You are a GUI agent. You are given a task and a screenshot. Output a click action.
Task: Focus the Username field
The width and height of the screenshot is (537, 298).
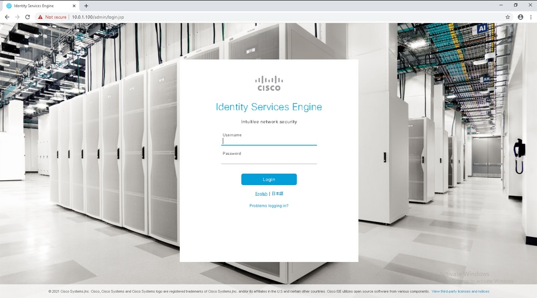point(269,141)
